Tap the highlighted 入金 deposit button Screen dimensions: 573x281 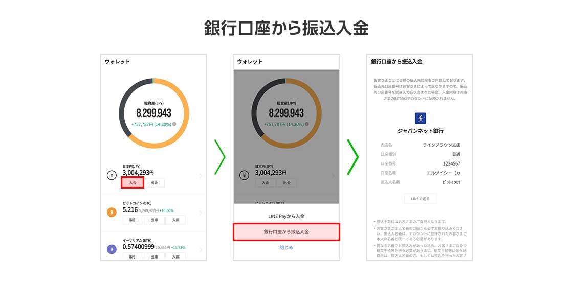[x=133, y=182]
